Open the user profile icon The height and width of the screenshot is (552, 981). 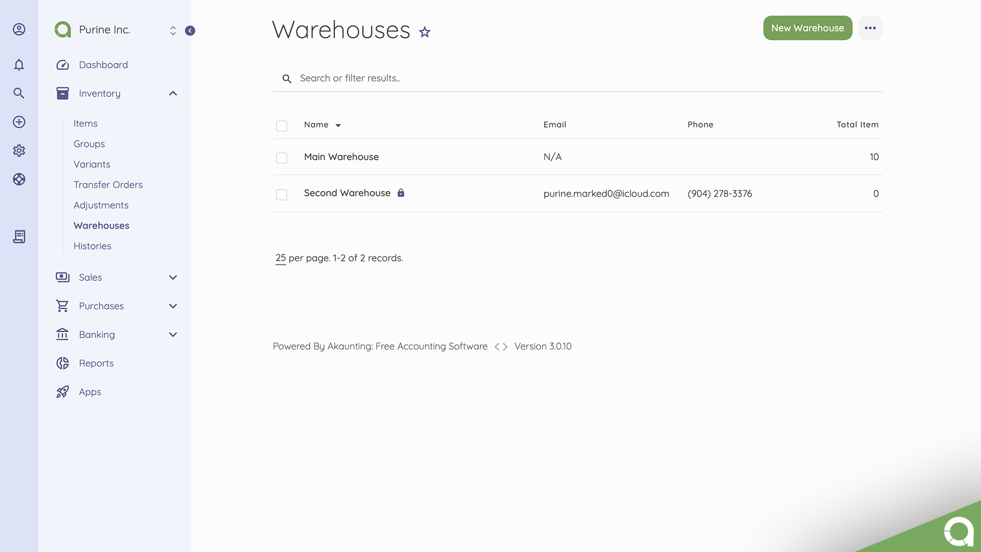(x=19, y=29)
